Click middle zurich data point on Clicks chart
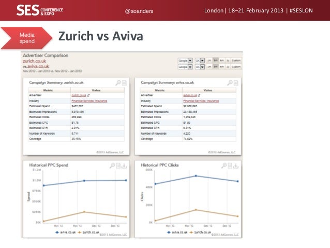The height and width of the screenshot is (248, 330). [196, 210]
